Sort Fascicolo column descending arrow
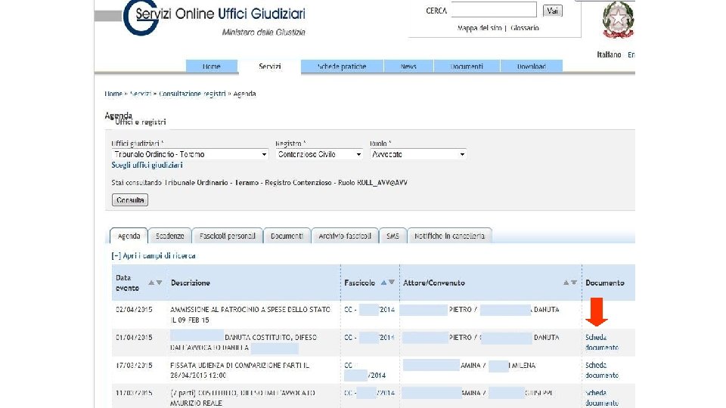 tap(392, 283)
